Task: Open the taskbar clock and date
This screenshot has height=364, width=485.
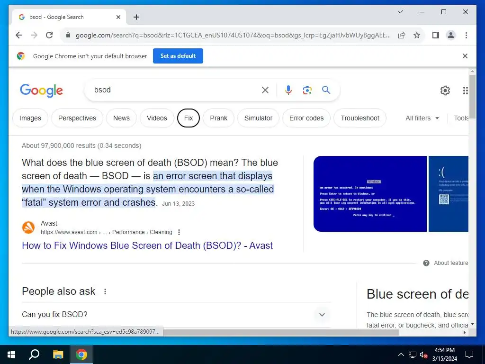Action: coord(444,355)
